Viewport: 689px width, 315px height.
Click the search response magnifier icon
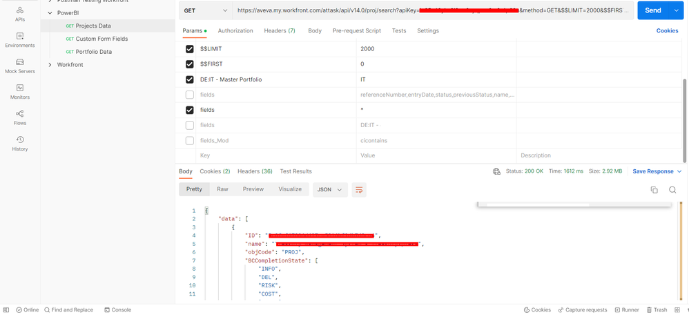click(672, 190)
